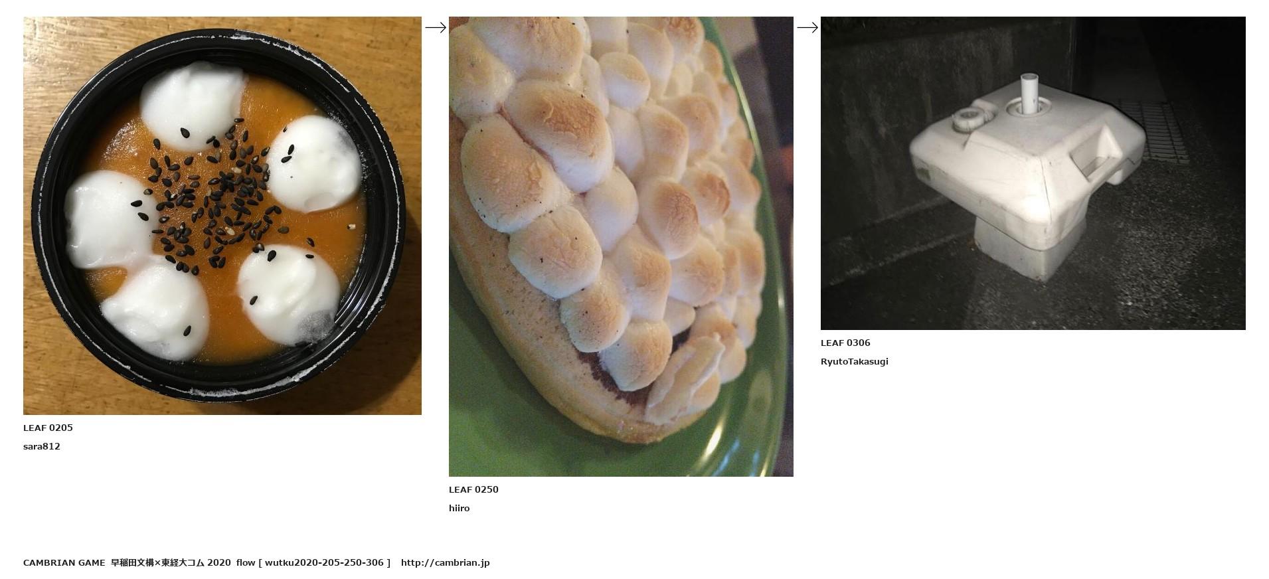Viewport: 1269px width, 579px height.
Task: Open the RyutoTakasugi author name
Action: 854,361
